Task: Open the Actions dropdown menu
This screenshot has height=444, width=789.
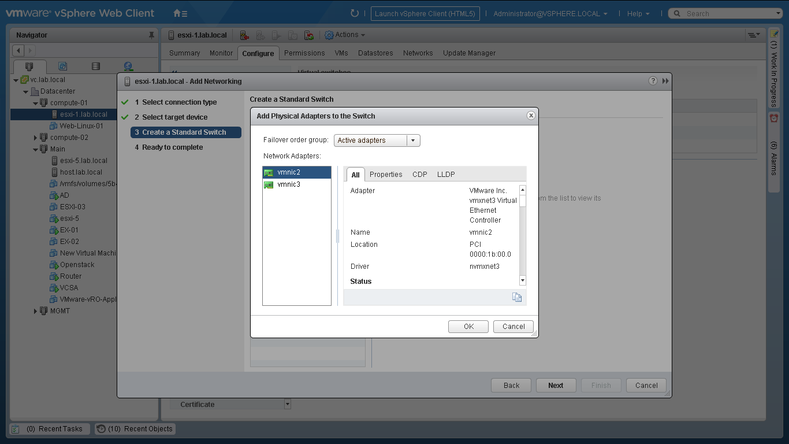Action: click(345, 35)
